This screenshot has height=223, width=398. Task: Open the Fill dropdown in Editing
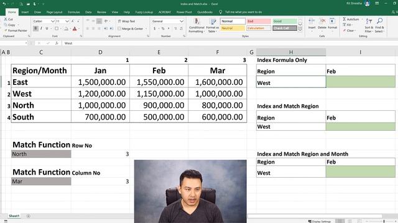[x=348, y=25]
